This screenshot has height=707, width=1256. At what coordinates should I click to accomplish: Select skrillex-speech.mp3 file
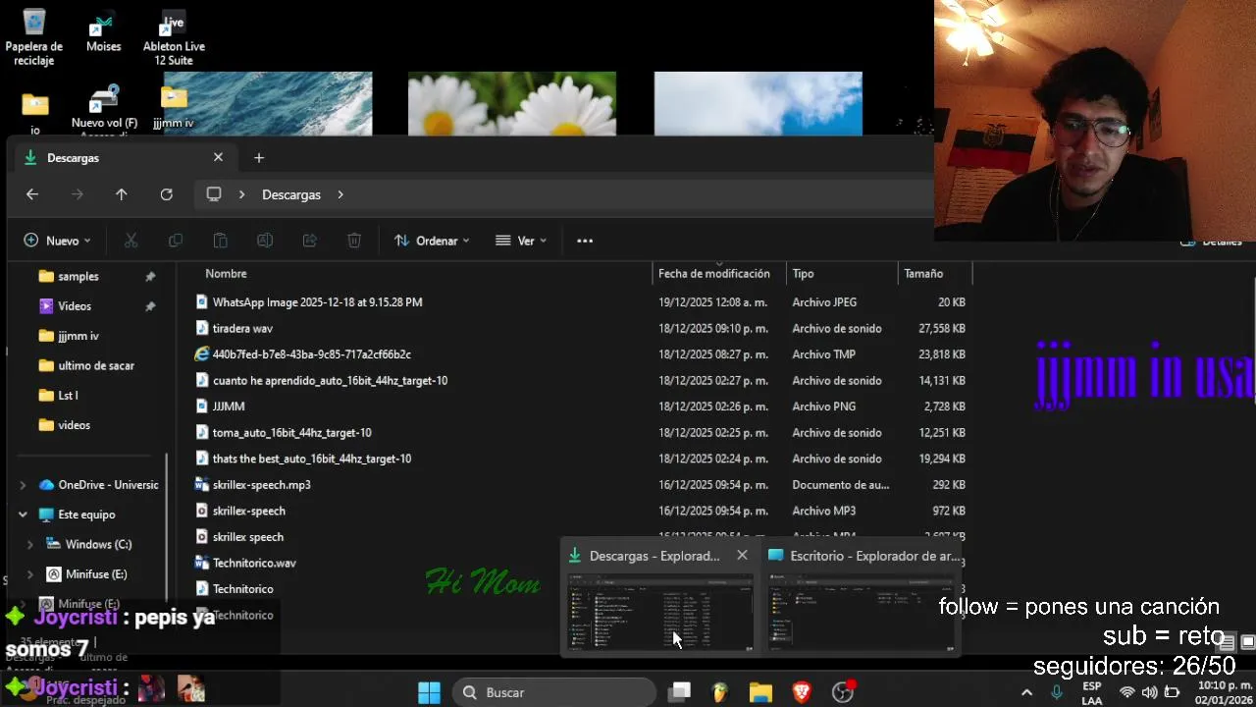(261, 485)
